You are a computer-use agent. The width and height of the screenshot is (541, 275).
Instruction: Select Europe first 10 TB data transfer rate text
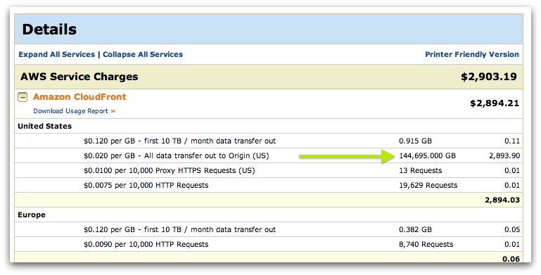click(x=180, y=230)
